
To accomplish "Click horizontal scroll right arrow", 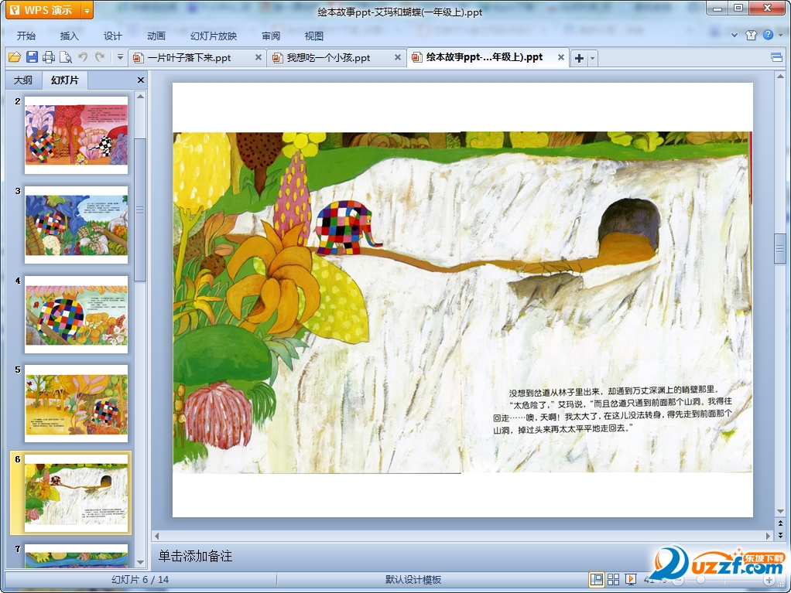I will 768,536.
